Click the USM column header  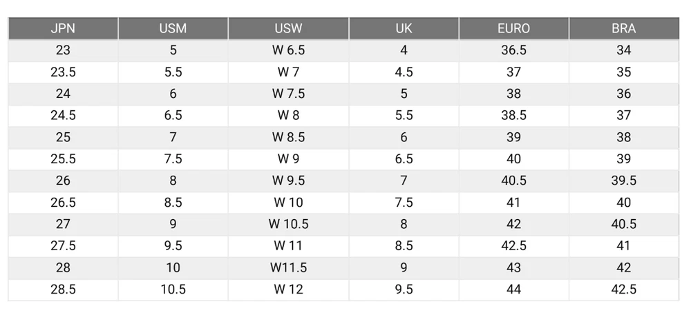pos(173,29)
